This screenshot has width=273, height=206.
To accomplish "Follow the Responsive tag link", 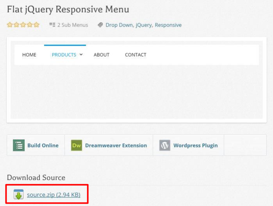I will (x=168, y=25).
